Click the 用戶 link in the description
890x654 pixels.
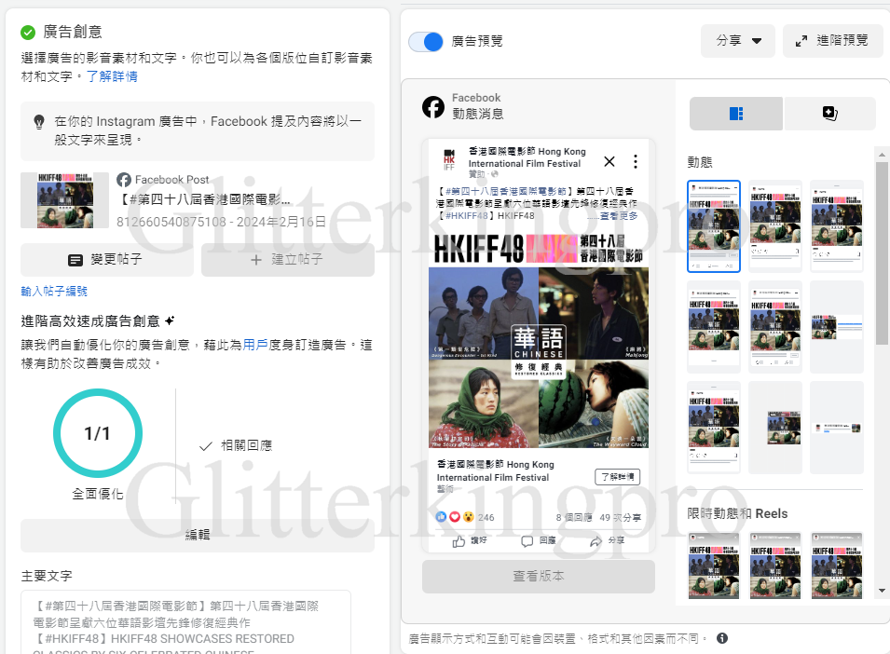[254, 345]
